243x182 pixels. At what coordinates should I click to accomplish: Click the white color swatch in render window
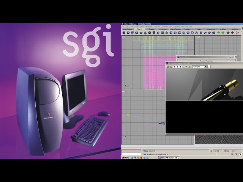(x=209, y=67)
